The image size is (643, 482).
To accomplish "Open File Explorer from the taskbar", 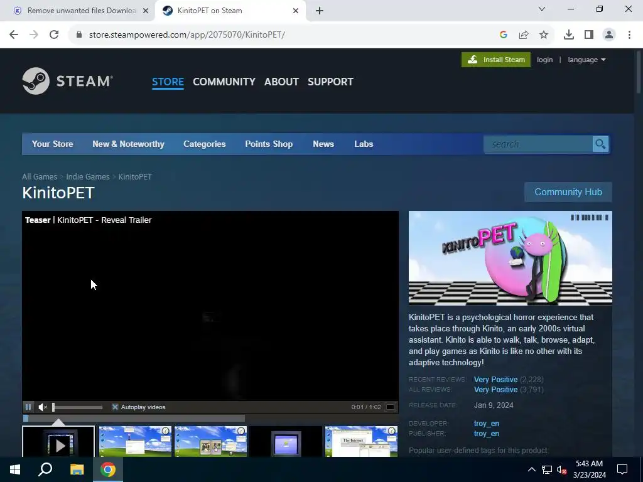I will 77,469.
